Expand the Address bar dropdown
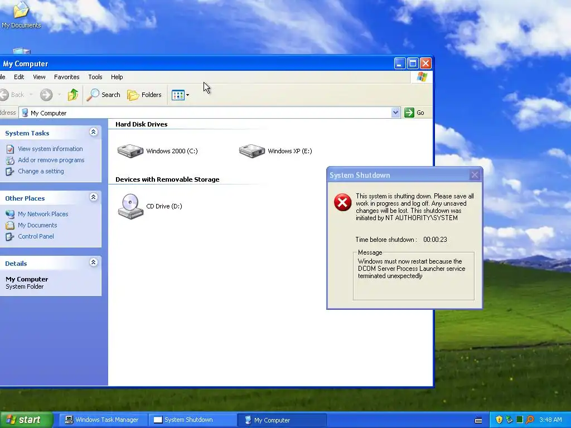This screenshot has height=428, width=571. coord(395,113)
